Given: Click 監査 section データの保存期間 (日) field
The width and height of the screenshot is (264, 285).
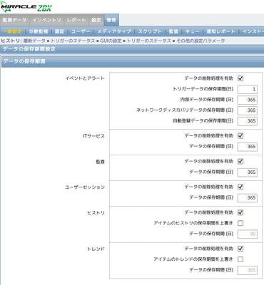Looking at the screenshot, I should coord(248,172).
